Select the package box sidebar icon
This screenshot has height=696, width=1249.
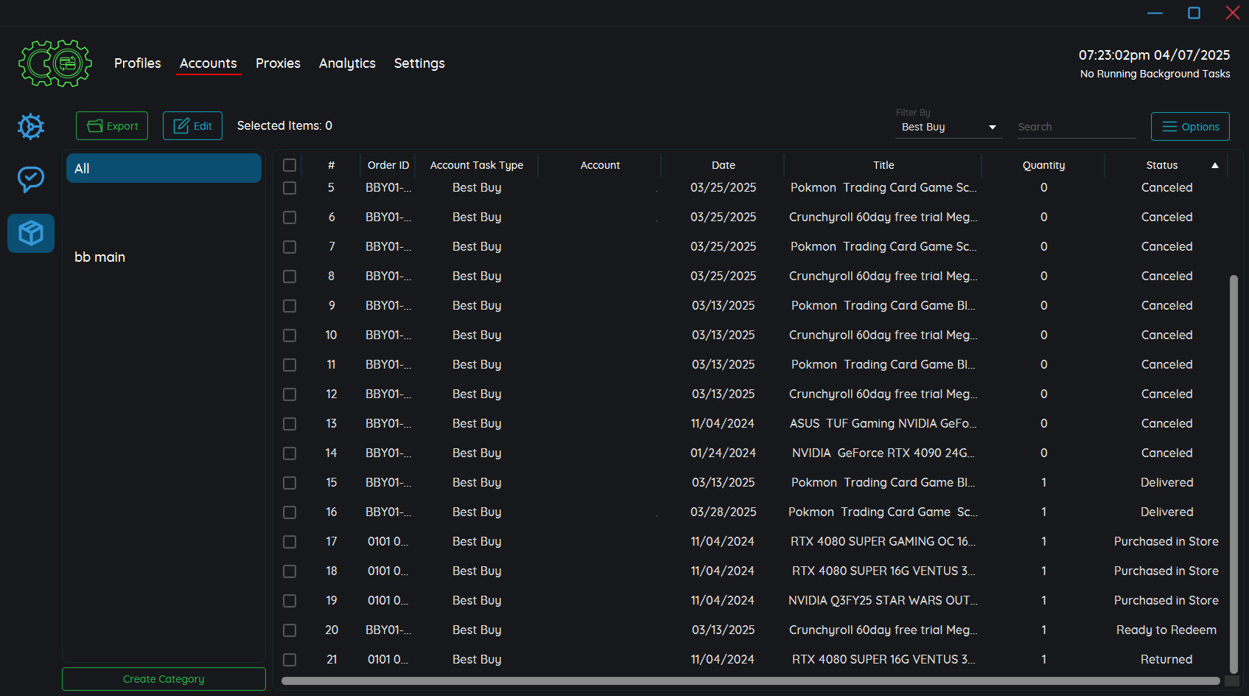click(31, 234)
